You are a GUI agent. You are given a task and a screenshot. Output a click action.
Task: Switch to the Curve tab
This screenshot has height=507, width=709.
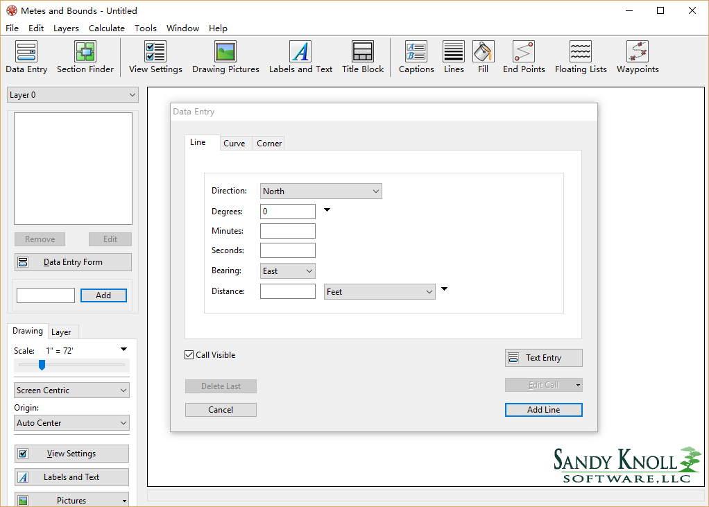235,143
